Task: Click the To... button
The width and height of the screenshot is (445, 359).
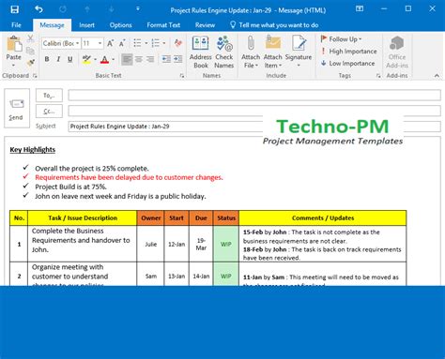Action: 49,96
